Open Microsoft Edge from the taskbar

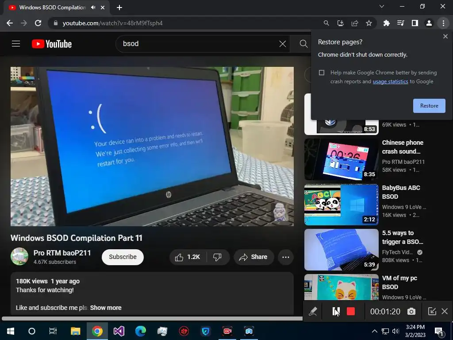140,331
